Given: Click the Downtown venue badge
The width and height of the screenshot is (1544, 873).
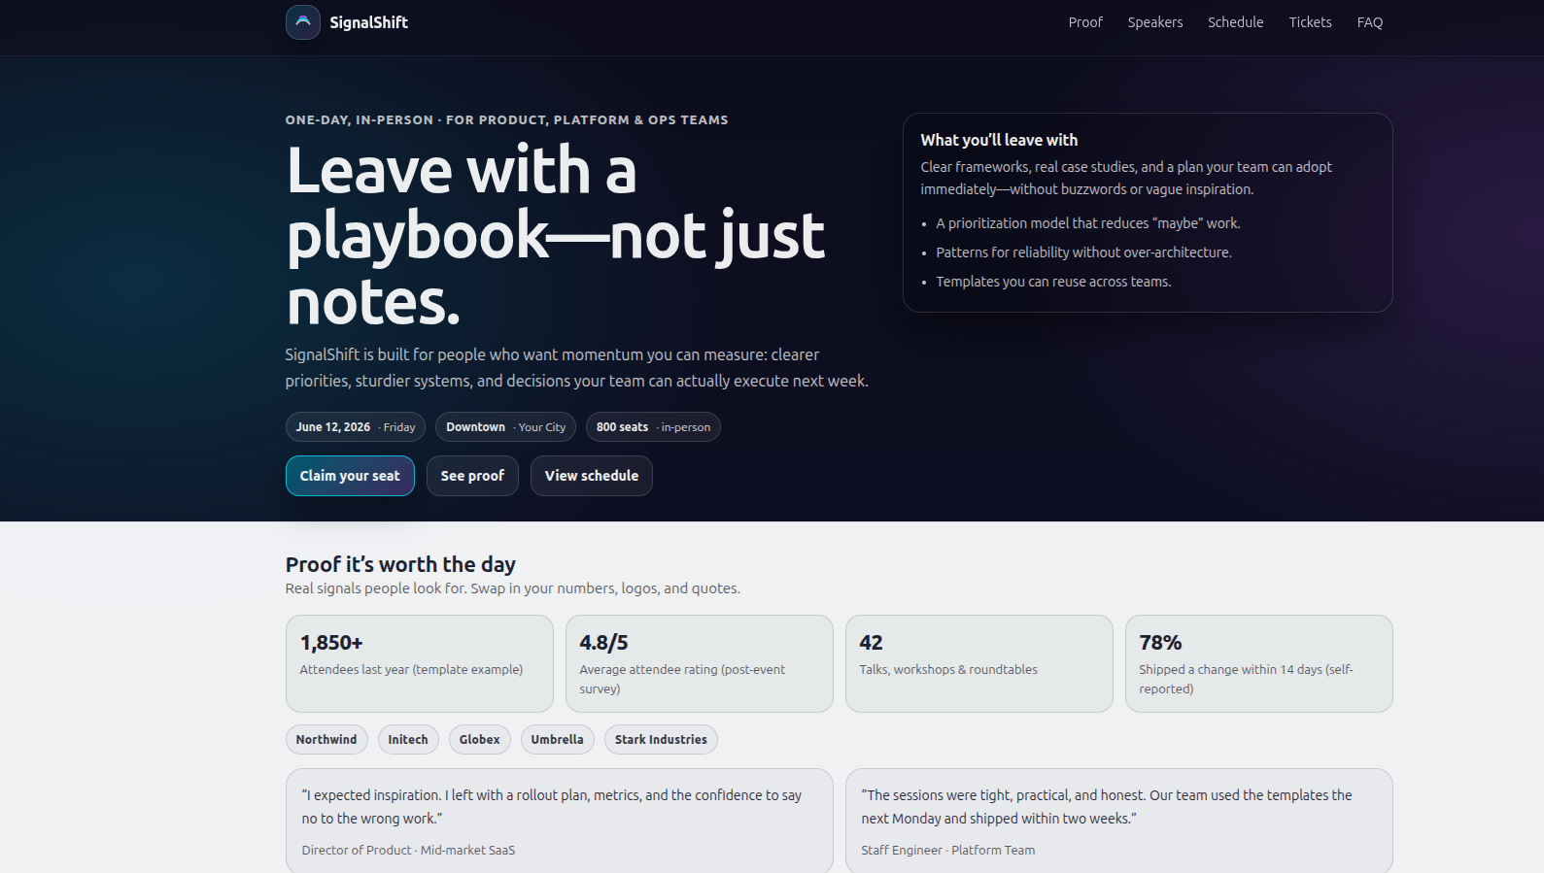Looking at the screenshot, I should pos(505,426).
